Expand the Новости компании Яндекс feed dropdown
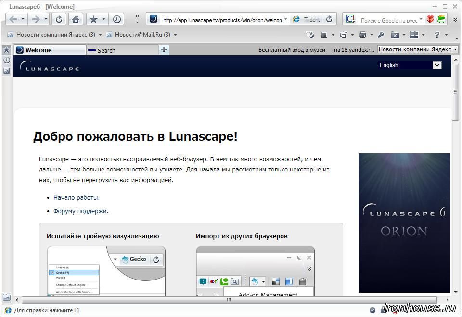Screen dimensions: 462x317 (x=100, y=35)
